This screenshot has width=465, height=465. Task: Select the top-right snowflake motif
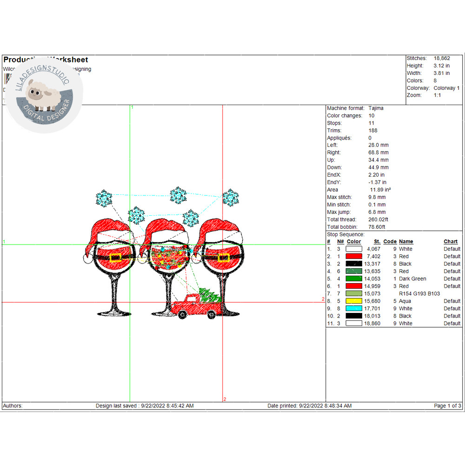point(230,198)
